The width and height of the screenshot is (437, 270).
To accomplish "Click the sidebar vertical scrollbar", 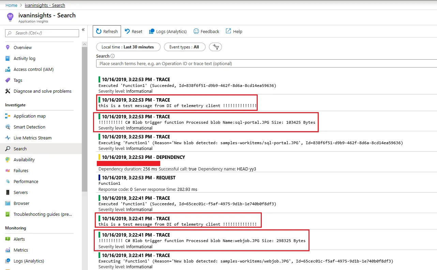I will click(85, 119).
